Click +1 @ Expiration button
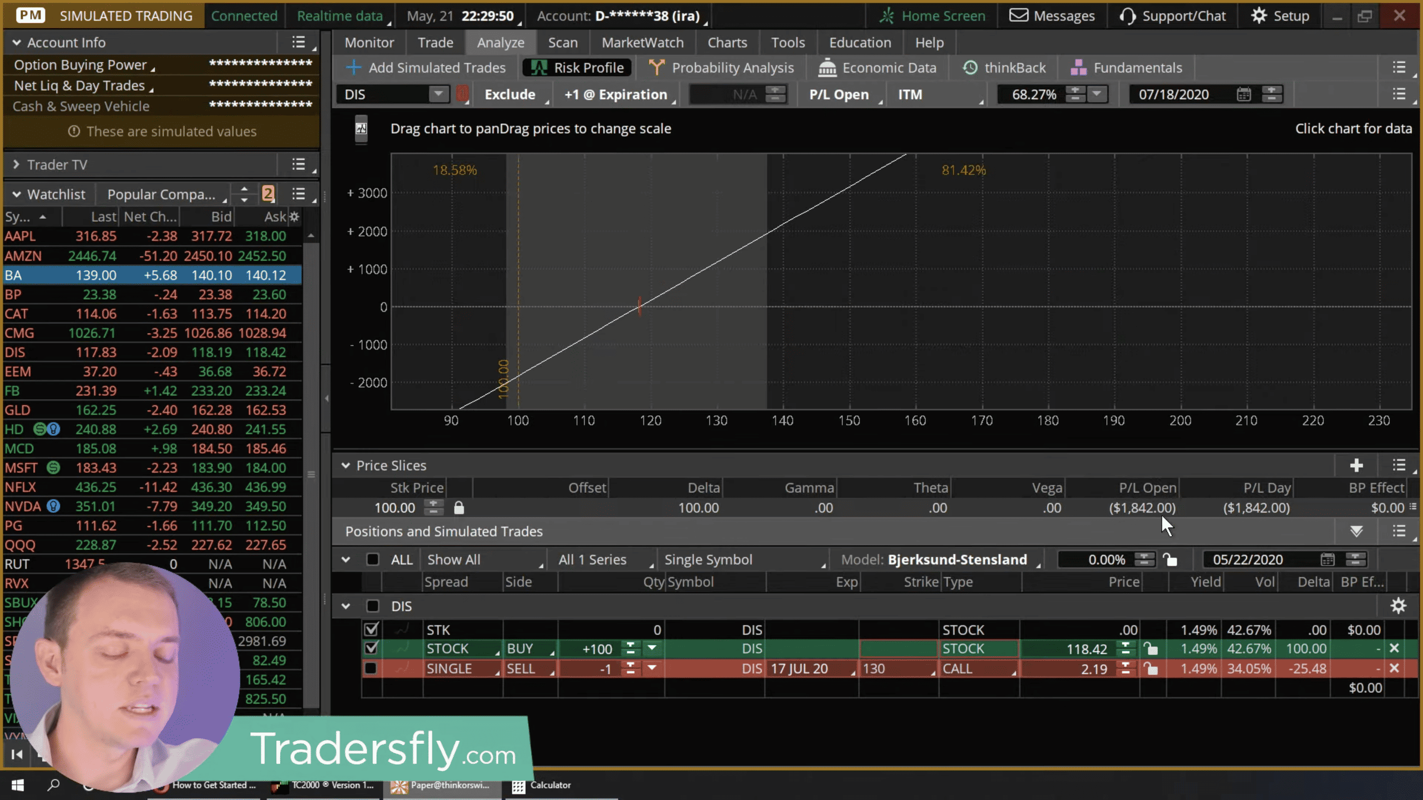Image resolution: width=1423 pixels, height=800 pixels. (619, 95)
